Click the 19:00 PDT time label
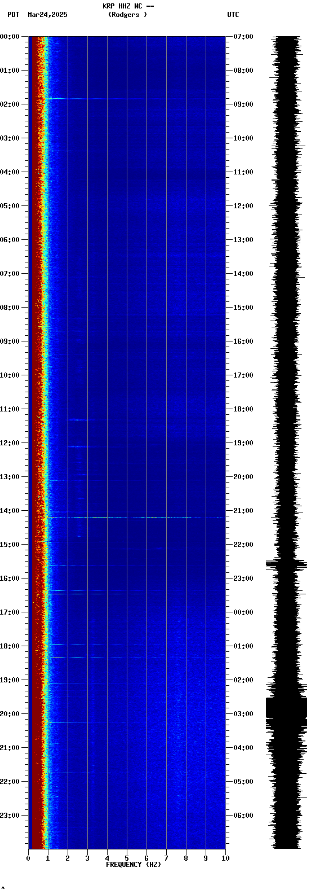This screenshot has width=311, height=894. pos(10,680)
